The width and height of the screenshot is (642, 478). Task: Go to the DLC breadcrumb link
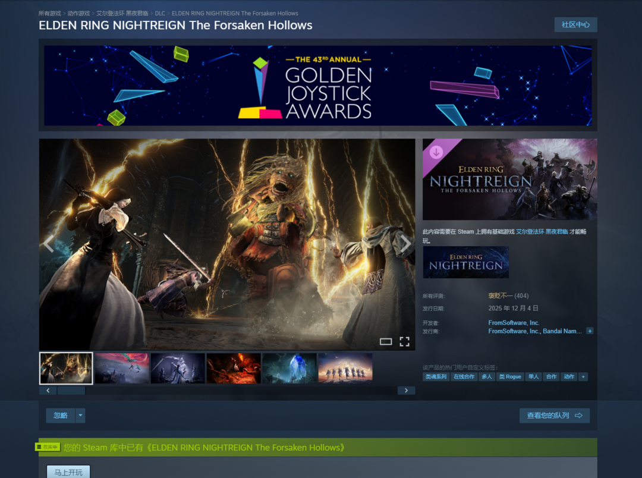pos(160,13)
